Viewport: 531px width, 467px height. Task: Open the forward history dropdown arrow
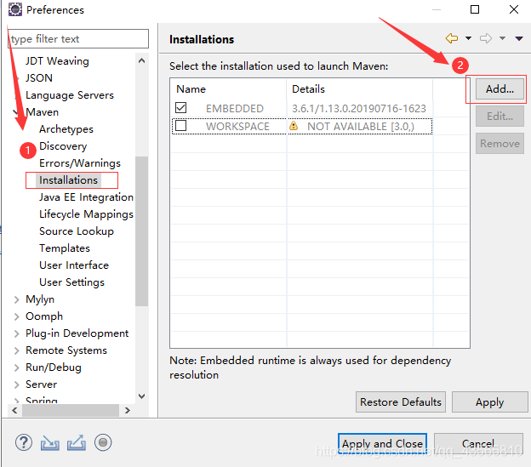pyautogui.click(x=502, y=38)
